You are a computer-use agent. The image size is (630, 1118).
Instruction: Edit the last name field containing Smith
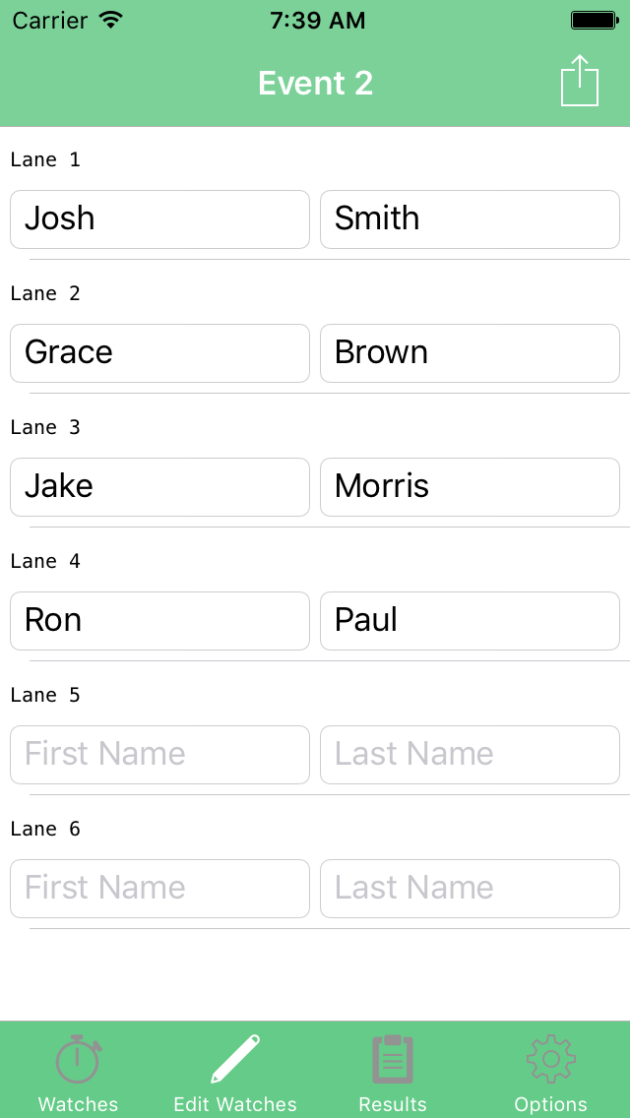pos(470,219)
